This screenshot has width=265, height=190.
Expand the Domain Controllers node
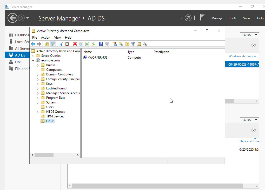coord(38,74)
